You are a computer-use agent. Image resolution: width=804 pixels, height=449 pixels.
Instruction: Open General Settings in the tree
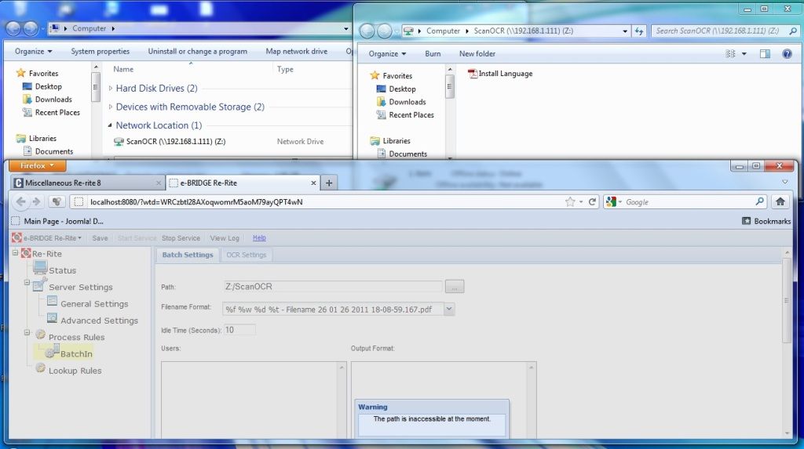94,303
